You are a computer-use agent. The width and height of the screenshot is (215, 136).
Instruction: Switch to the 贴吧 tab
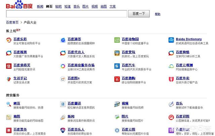[58, 6]
